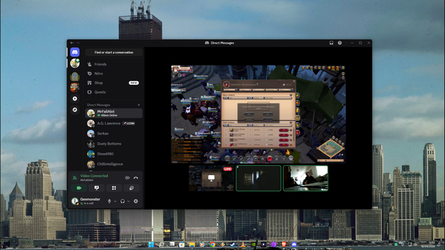
Task: Open Microsoft Store from the taskbar
Action: point(182,244)
